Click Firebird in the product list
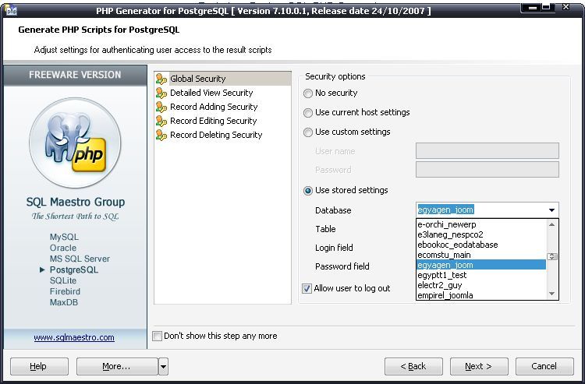The height and width of the screenshot is (384, 585). pos(65,291)
